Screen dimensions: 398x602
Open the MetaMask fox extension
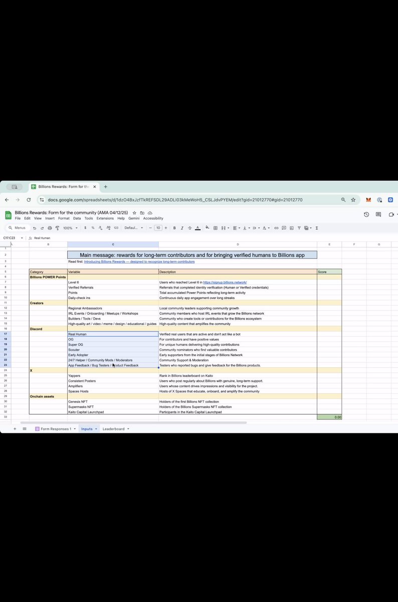click(x=368, y=200)
